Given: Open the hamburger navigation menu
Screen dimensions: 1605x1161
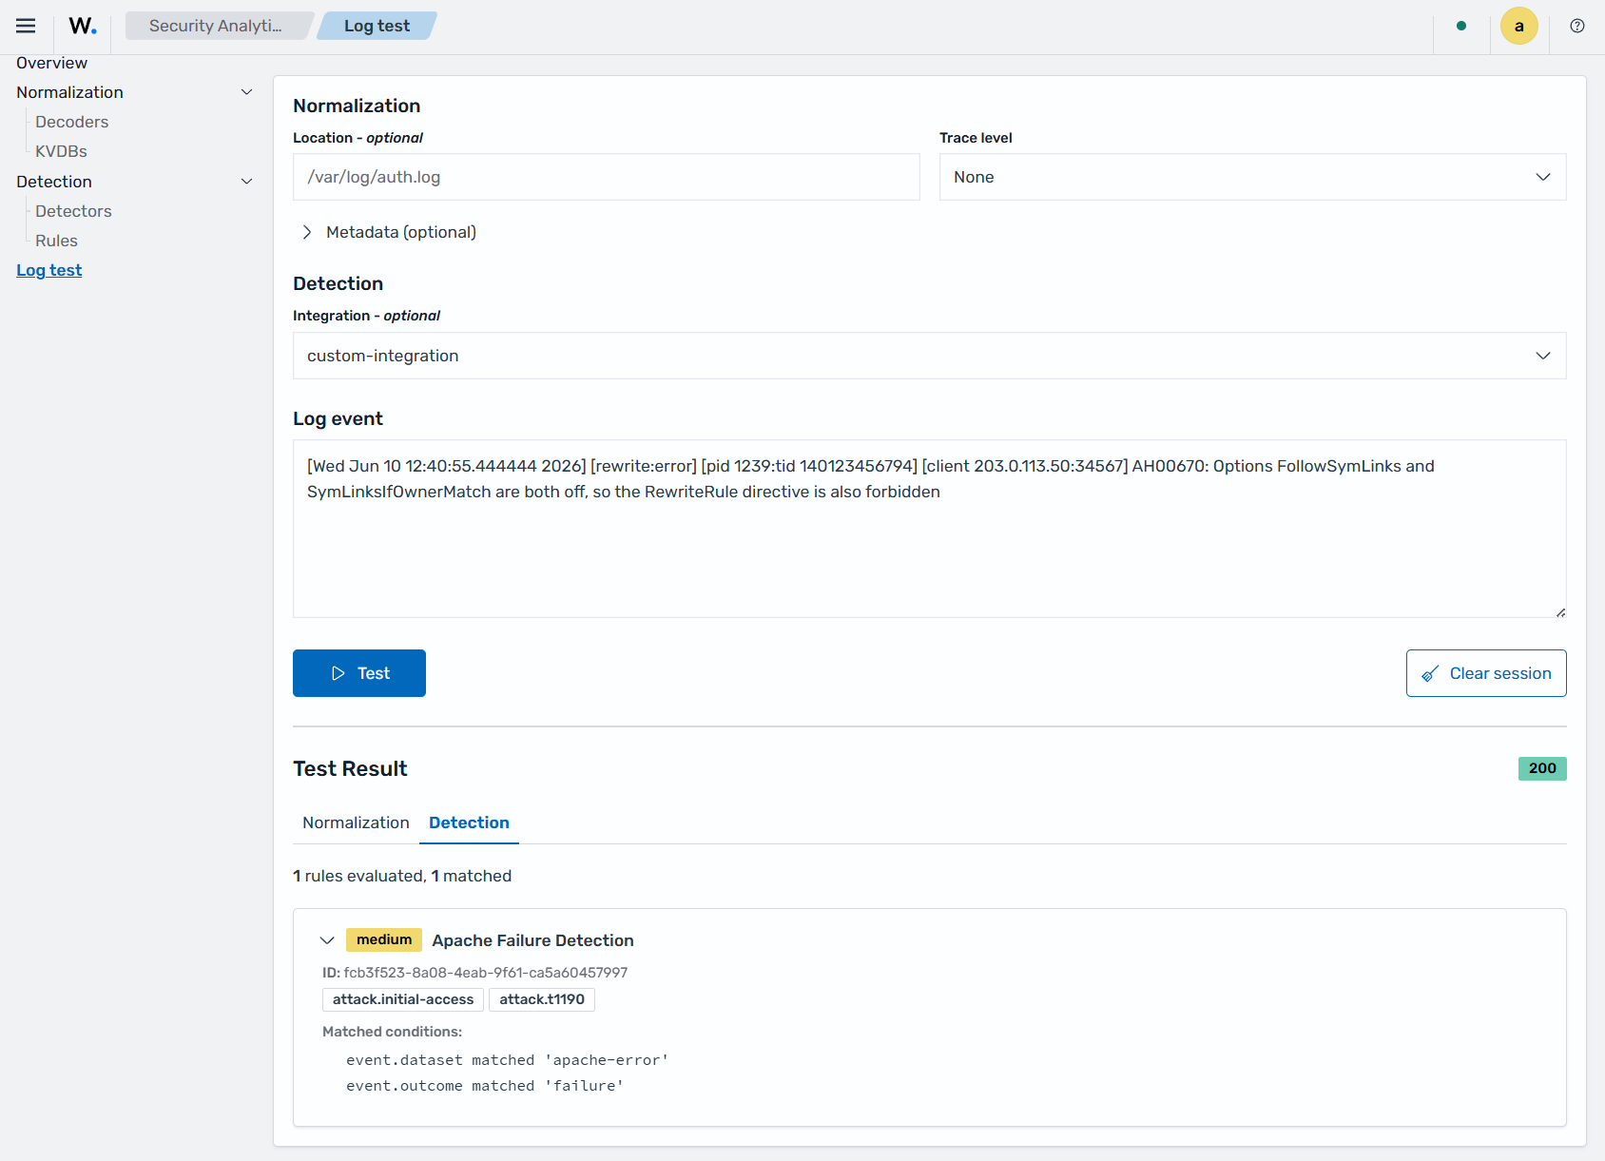Looking at the screenshot, I should point(26,26).
